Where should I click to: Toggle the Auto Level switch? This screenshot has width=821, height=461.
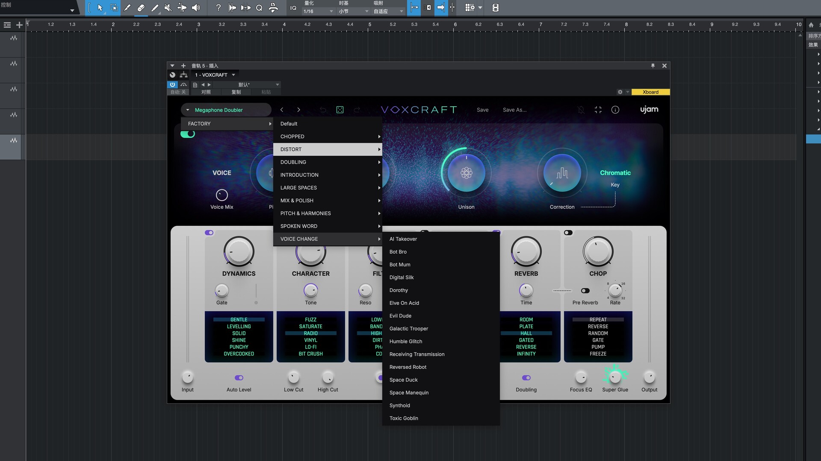(239, 378)
